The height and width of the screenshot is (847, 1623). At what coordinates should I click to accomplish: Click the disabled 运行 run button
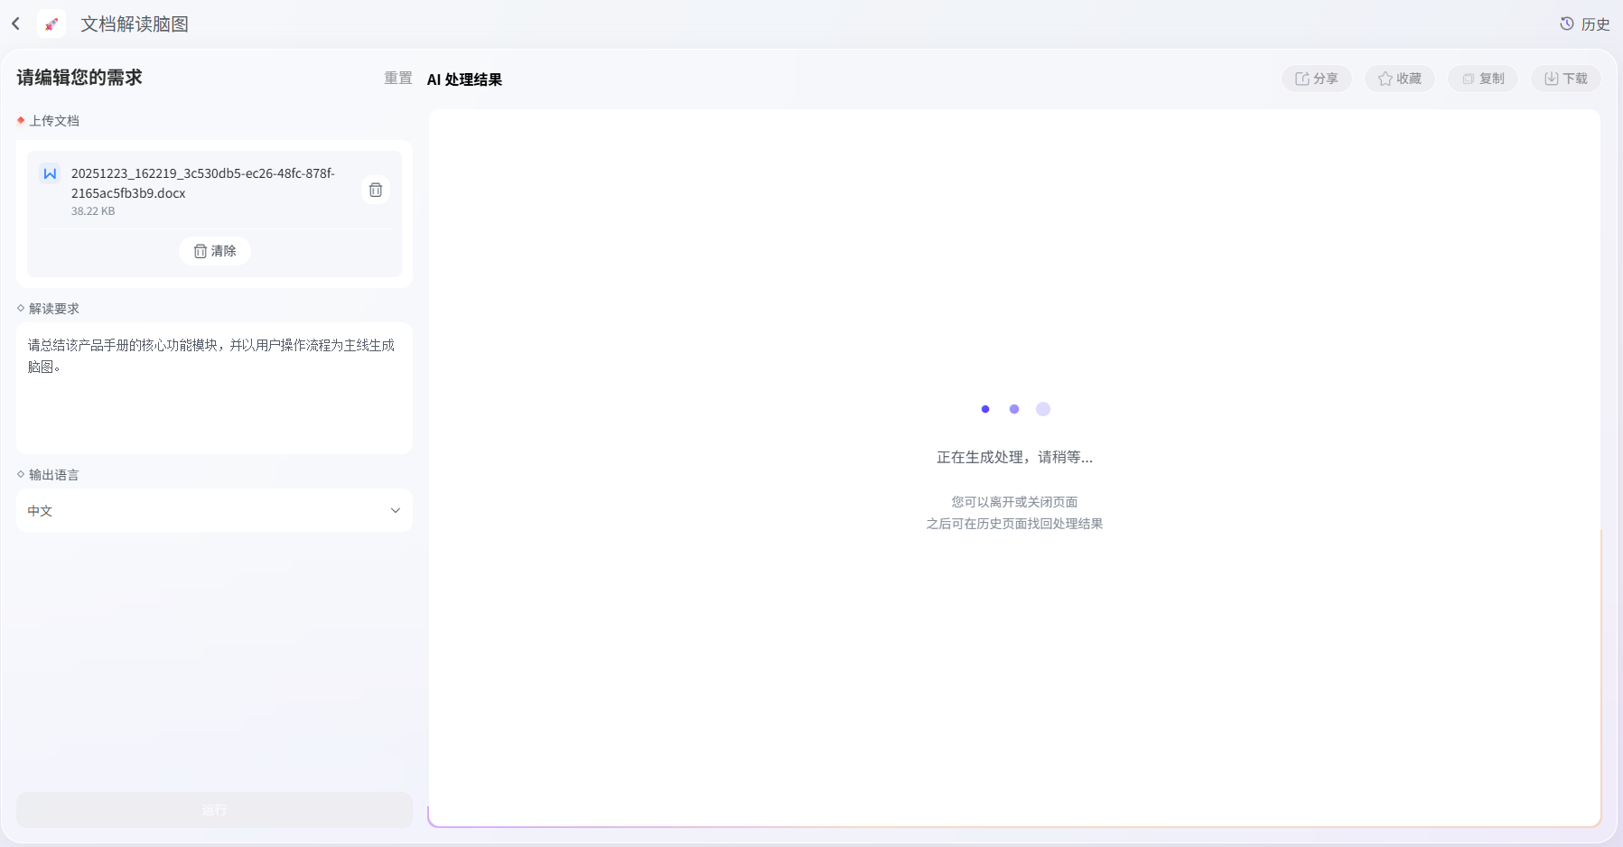tap(214, 810)
